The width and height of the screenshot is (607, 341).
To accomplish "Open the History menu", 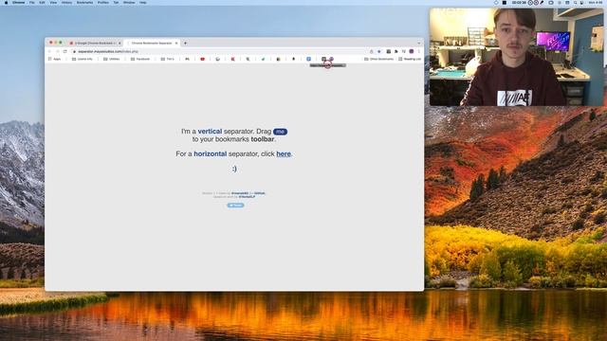I will pos(66,2).
